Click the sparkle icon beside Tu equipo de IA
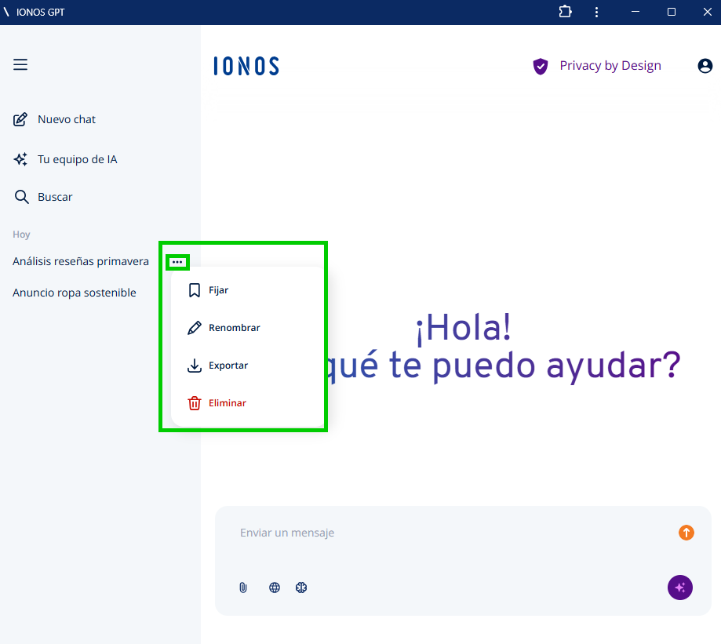Screen dimensions: 721x644 (x=20, y=159)
